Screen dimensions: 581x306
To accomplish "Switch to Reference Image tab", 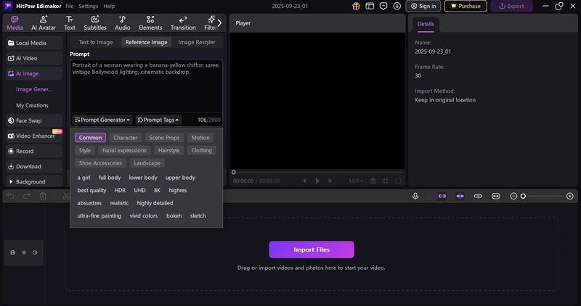I will coord(146,42).
